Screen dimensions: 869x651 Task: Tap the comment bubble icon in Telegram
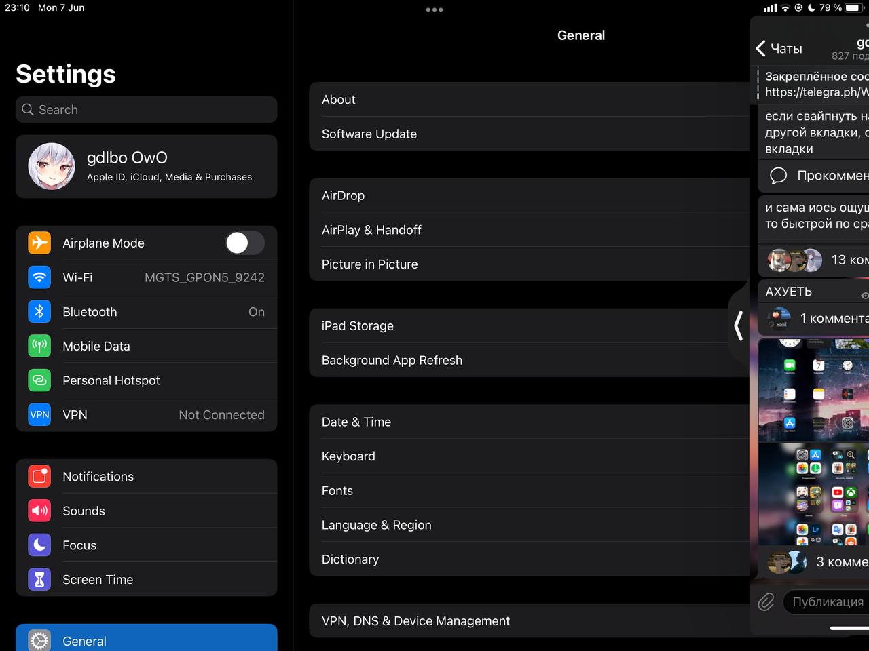tap(778, 176)
